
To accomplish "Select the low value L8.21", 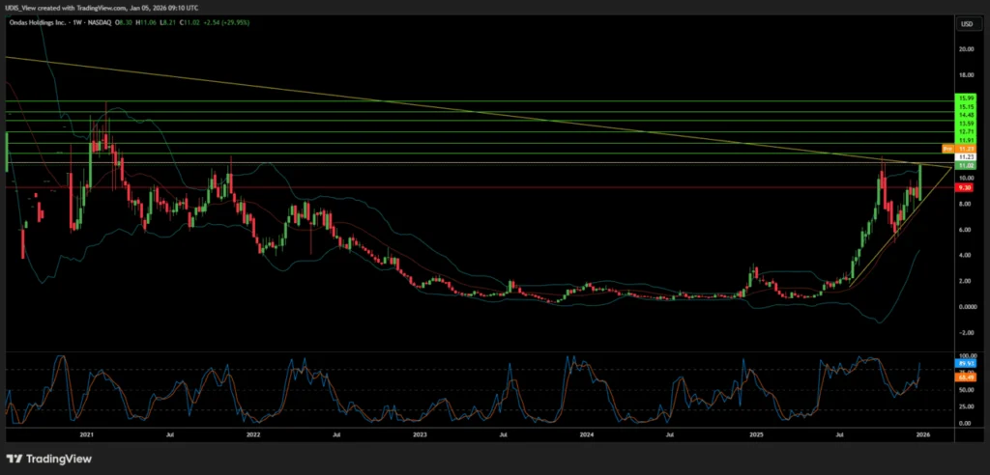I will [x=167, y=23].
